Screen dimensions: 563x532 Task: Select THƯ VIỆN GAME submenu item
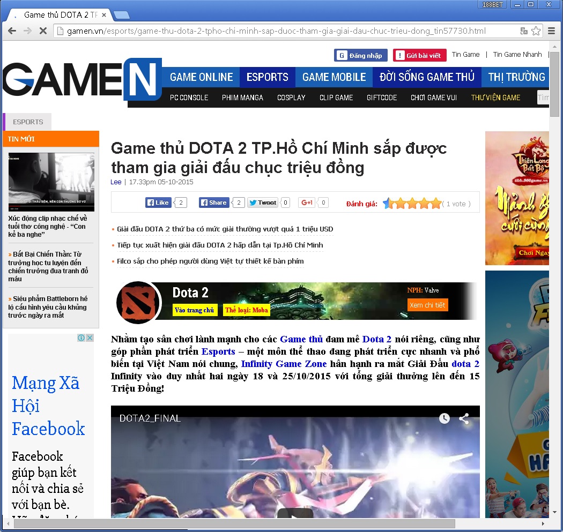(x=495, y=98)
